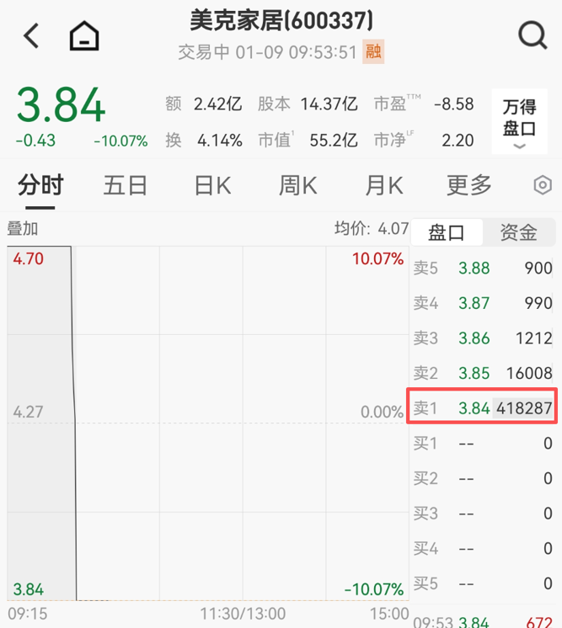Select the 月K chart tab

(384, 185)
